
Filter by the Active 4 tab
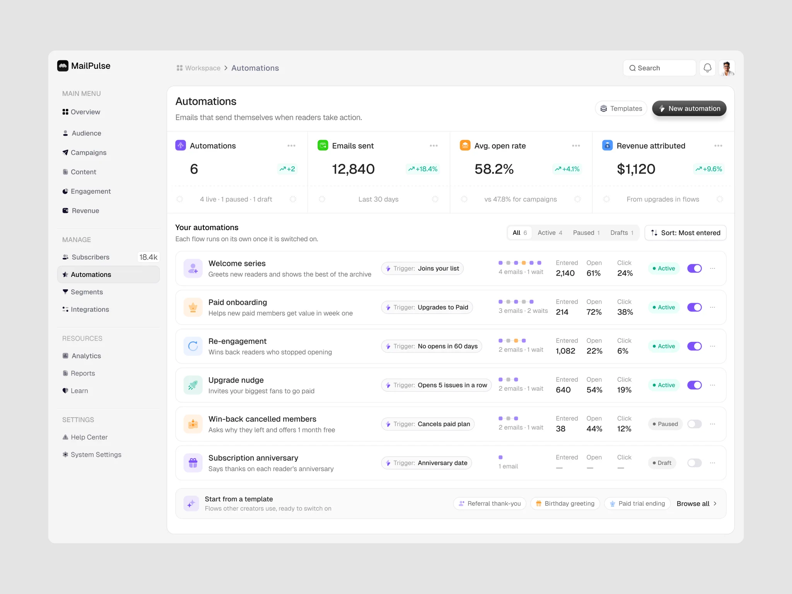(550, 233)
